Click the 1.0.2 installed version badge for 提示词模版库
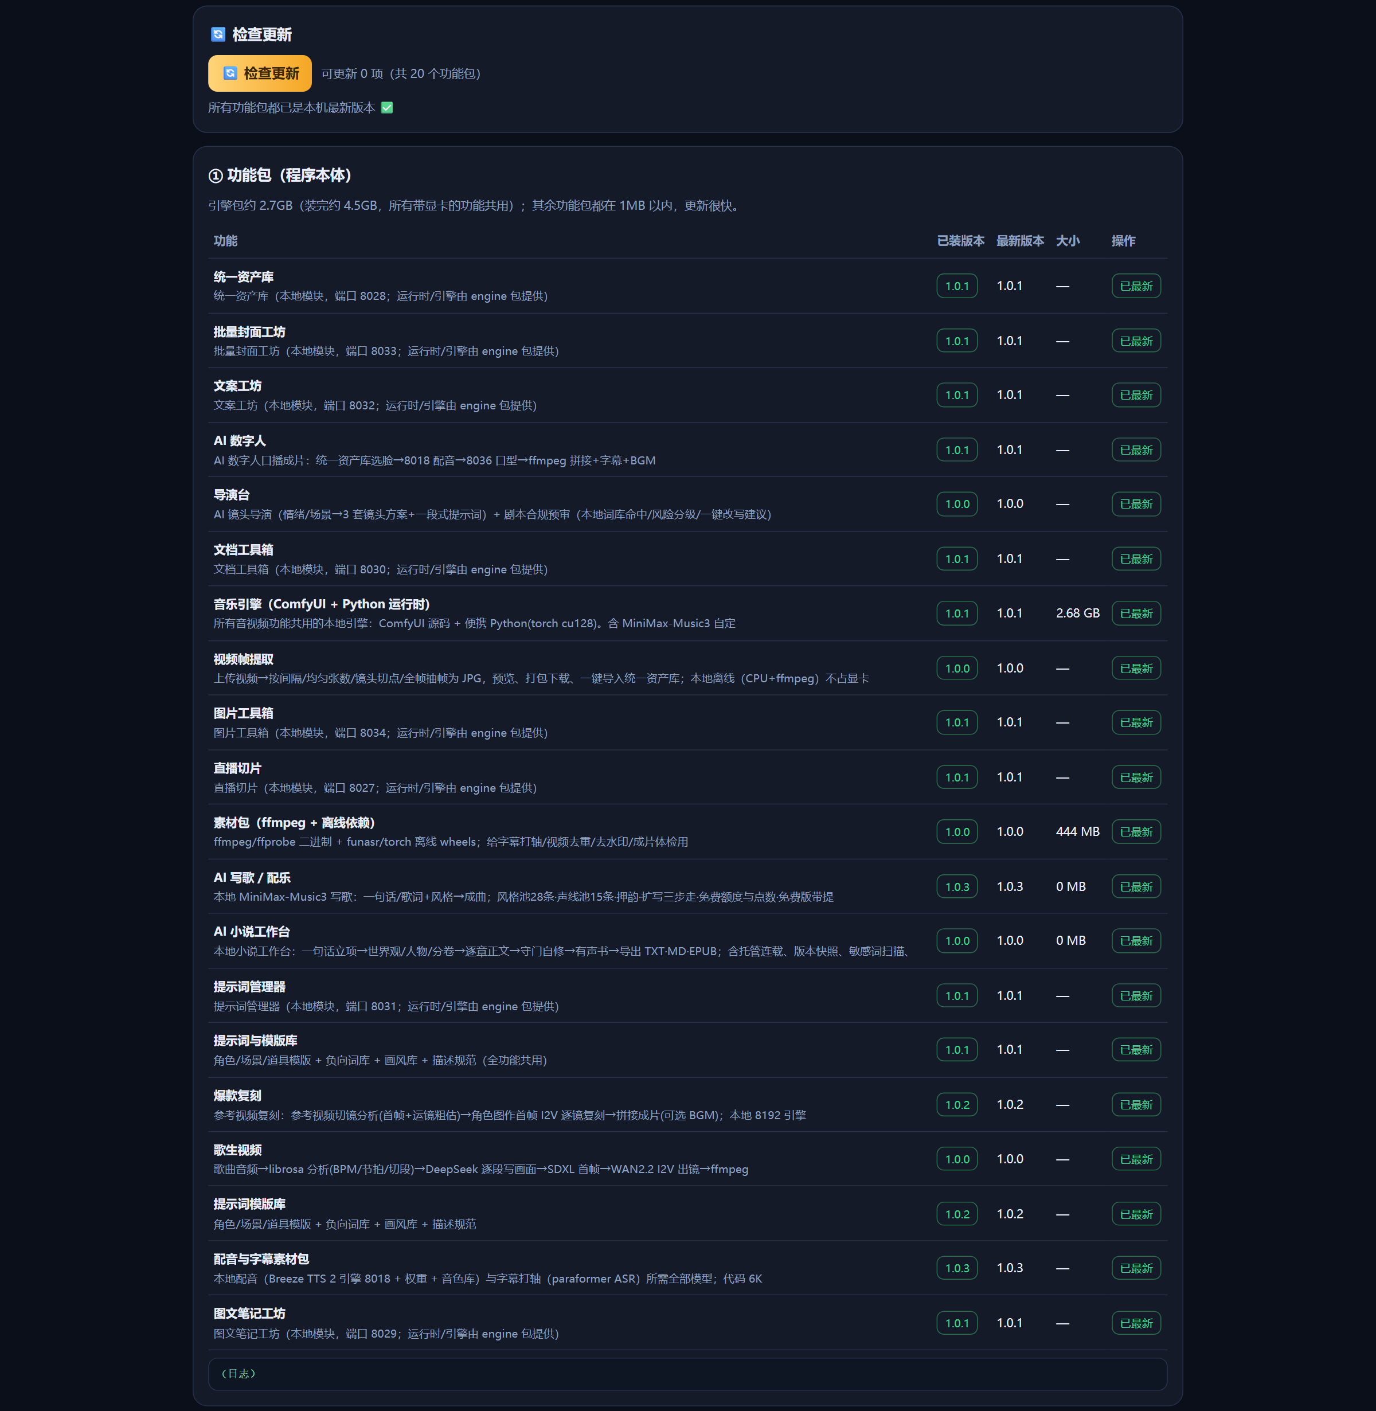 (957, 1214)
